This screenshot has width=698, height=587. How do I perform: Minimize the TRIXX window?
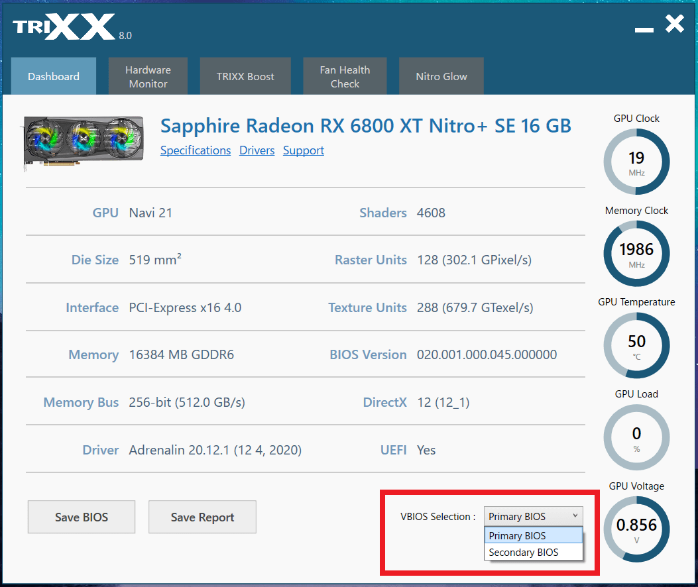coord(644,29)
